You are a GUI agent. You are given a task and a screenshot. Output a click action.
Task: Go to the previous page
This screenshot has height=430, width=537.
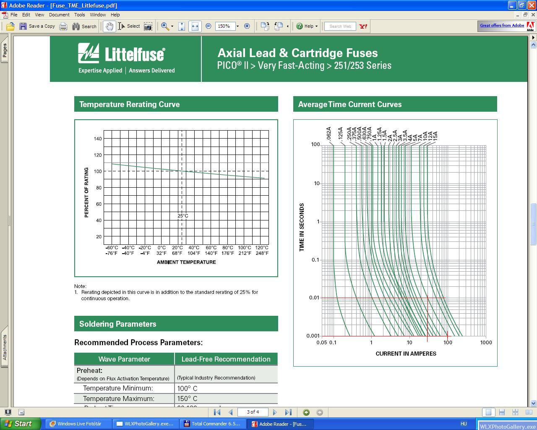click(x=230, y=412)
